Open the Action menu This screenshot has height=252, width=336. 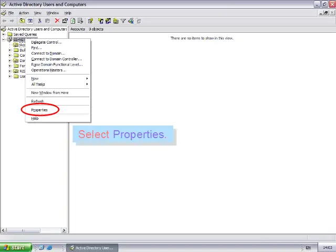pos(24,13)
